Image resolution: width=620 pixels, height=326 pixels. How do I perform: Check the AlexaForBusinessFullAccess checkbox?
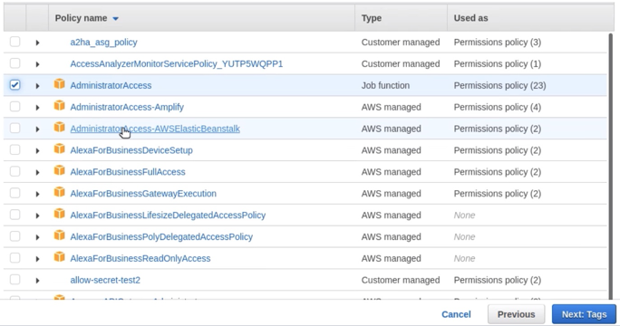(x=15, y=171)
